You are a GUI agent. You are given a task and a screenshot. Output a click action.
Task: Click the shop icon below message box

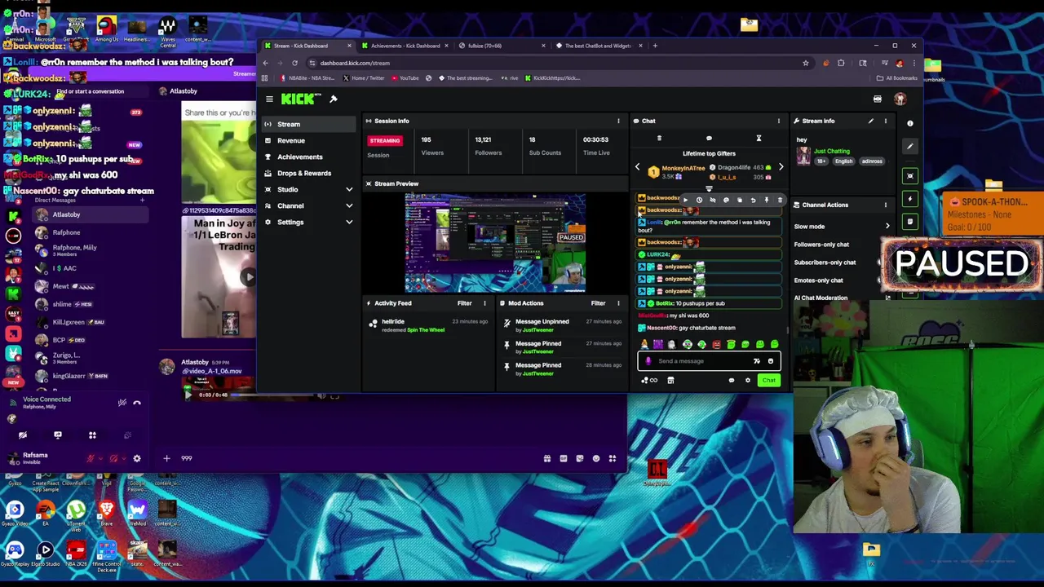pos(670,381)
